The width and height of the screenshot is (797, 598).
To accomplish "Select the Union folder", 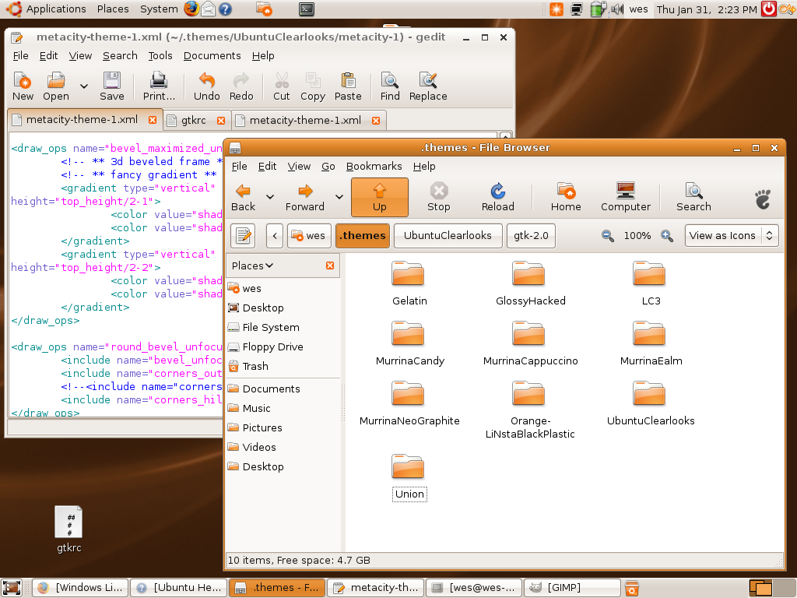I will (x=409, y=477).
